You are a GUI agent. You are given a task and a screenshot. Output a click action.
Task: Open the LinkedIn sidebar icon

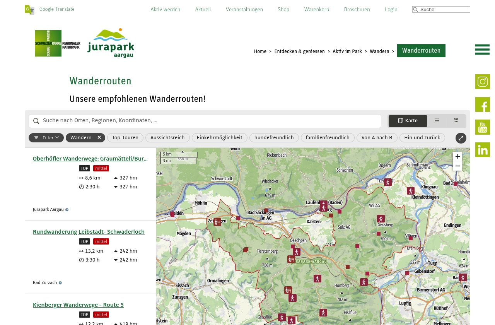(482, 150)
